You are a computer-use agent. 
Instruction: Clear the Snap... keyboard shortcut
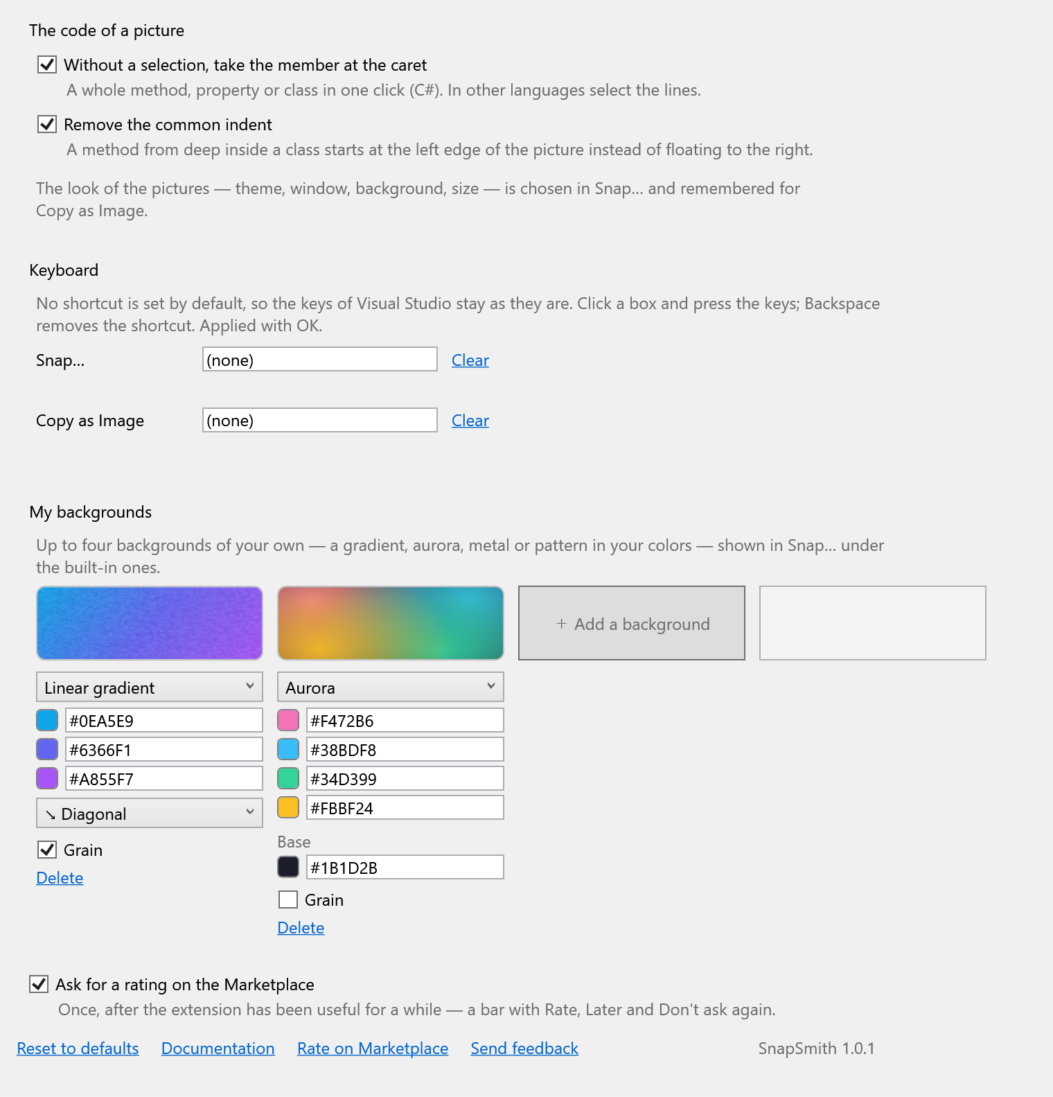coord(470,360)
